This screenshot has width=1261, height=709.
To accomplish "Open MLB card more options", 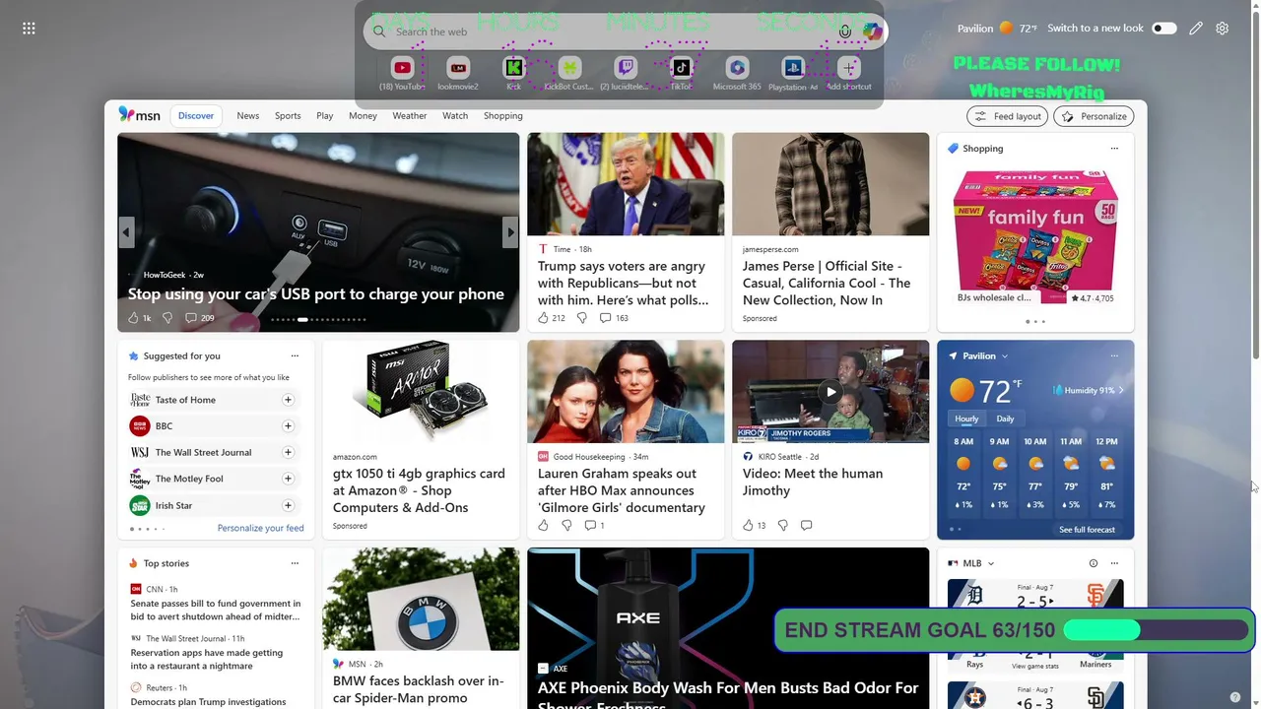I will coord(1114,563).
